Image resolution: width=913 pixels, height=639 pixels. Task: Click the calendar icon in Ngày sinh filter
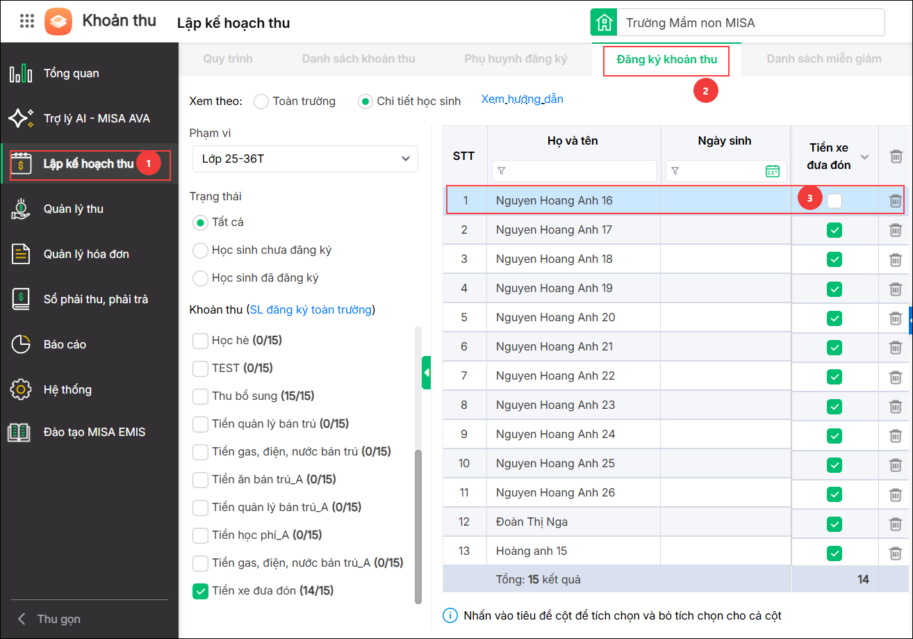coord(772,171)
